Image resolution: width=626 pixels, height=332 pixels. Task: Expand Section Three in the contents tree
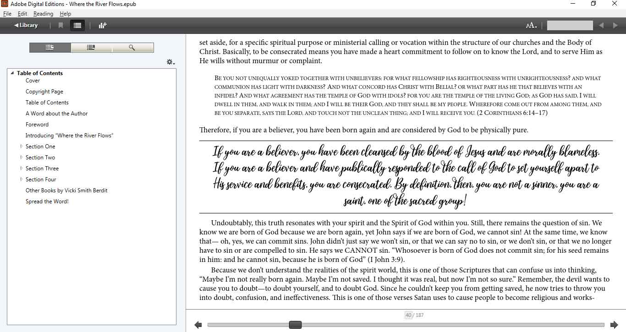coord(22,169)
